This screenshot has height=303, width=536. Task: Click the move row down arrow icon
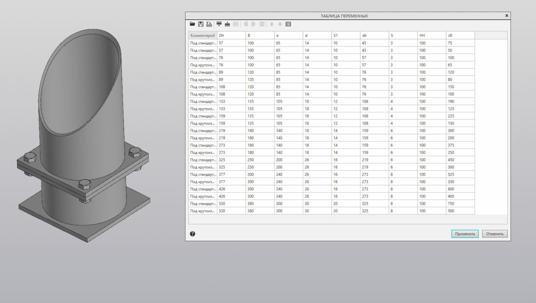[280, 24]
